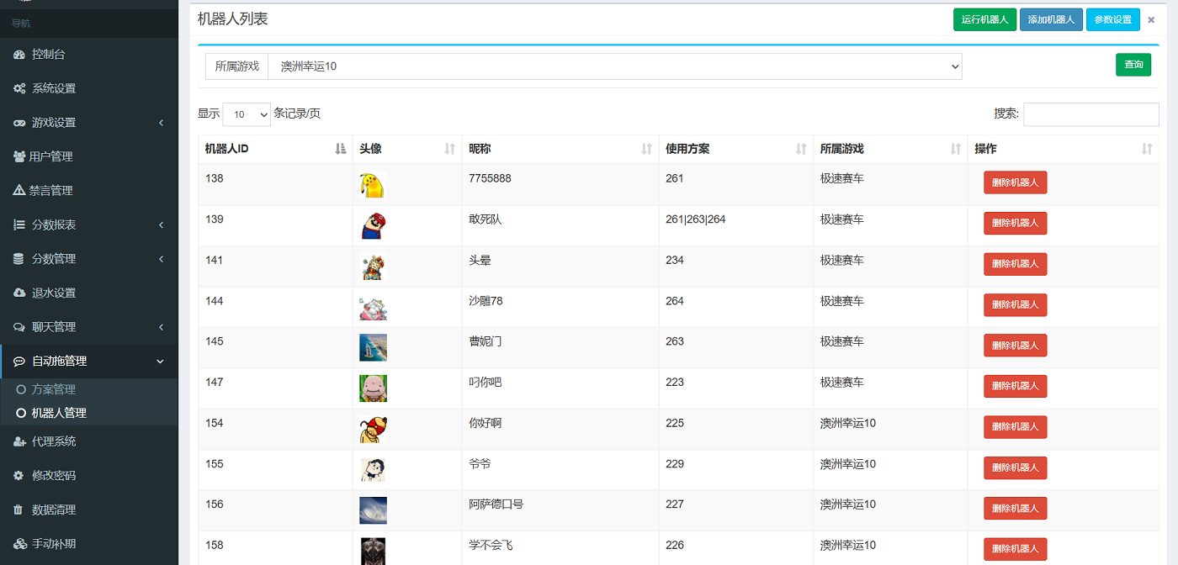The height and width of the screenshot is (565, 1178).
Task: Click the robot ID 154 cell
Action: (275, 430)
